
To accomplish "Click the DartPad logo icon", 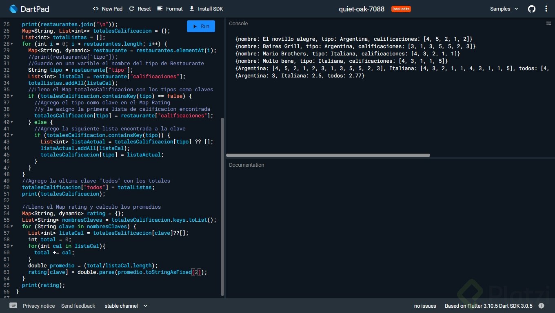I will coord(13,9).
